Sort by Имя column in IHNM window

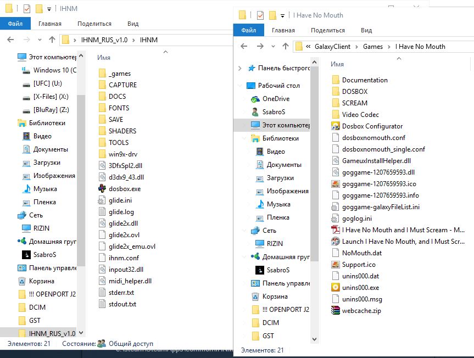click(x=104, y=58)
